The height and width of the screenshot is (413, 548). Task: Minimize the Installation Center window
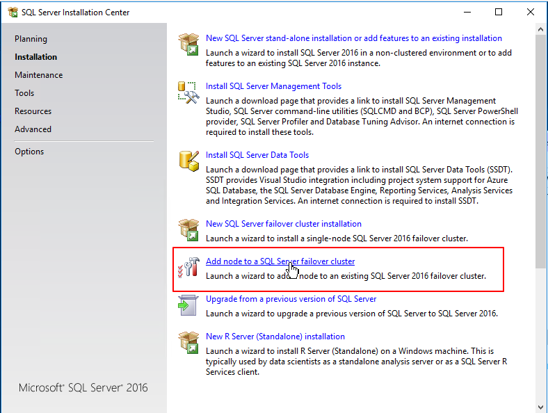(467, 13)
